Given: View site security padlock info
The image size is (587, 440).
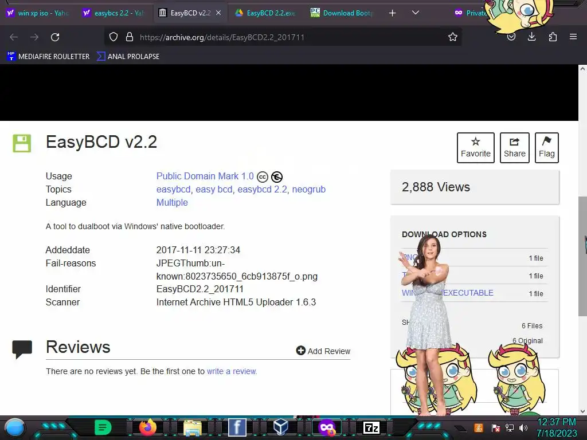Looking at the screenshot, I should [x=130, y=37].
